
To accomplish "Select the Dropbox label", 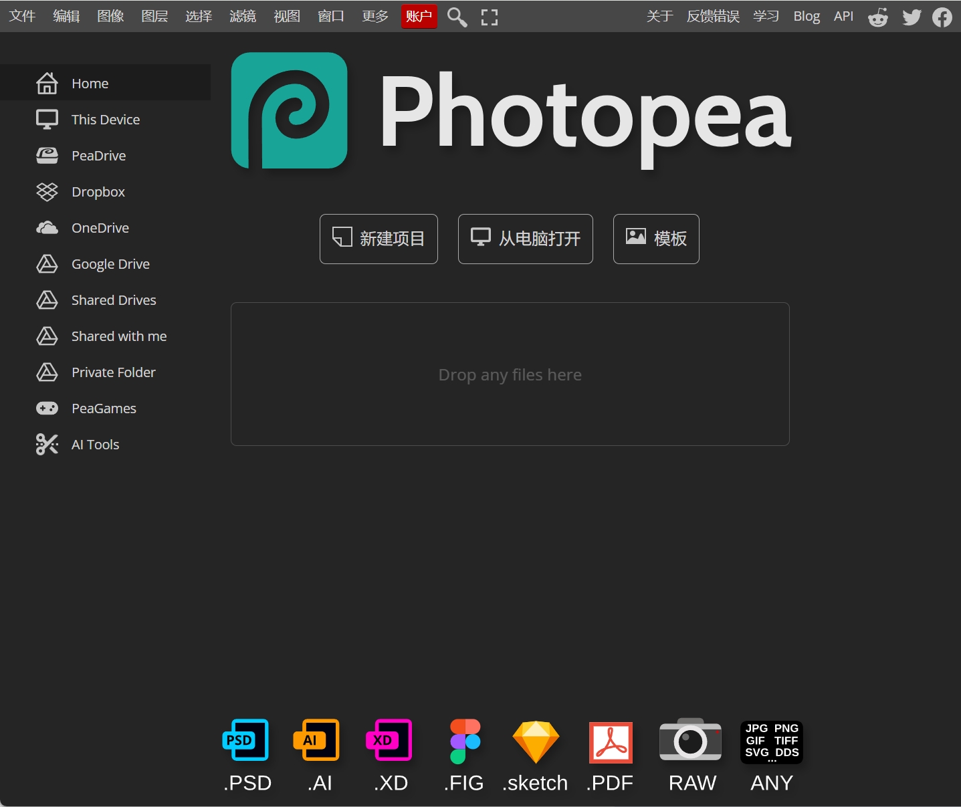I will [x=98, y=192].
